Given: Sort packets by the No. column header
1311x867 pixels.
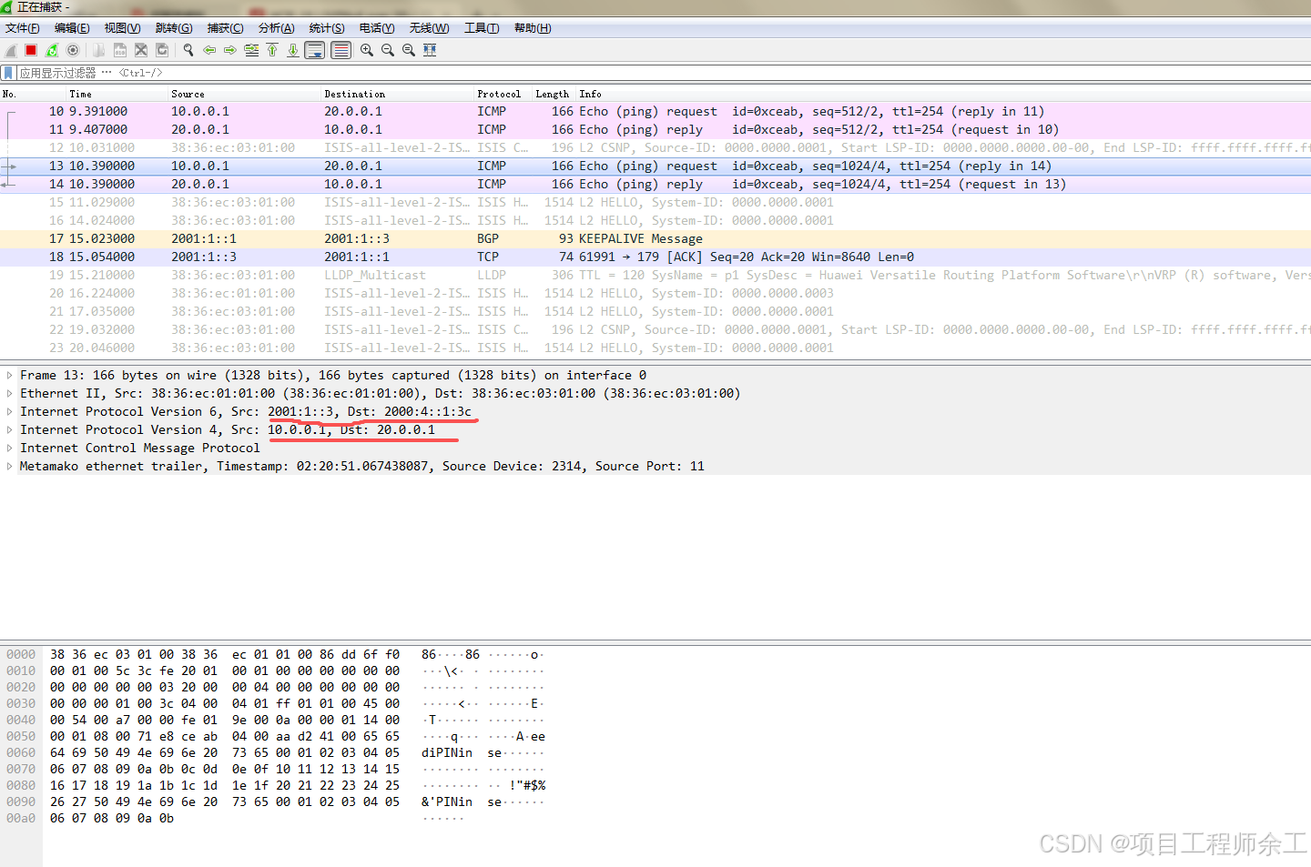Looking at the screenshot, I should [x=33, y=94].
